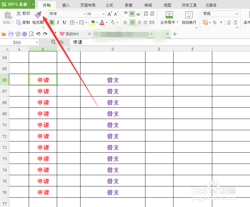This screenshot has height=207, width=250.
Task: Decrease font size with A- icon
Action: pos(116,14)
